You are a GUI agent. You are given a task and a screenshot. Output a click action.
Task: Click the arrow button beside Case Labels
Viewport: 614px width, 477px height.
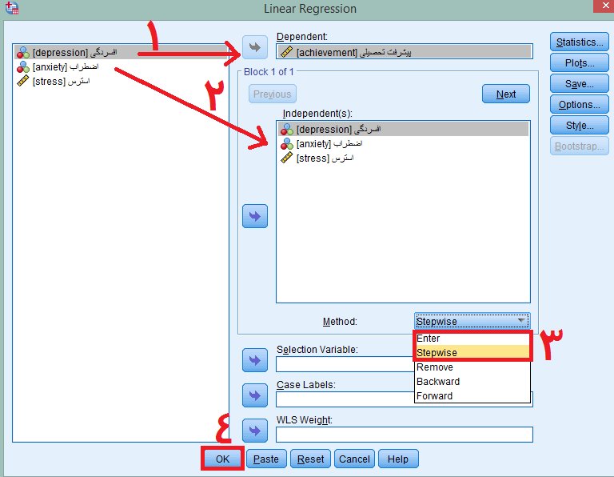coord(254,395)
